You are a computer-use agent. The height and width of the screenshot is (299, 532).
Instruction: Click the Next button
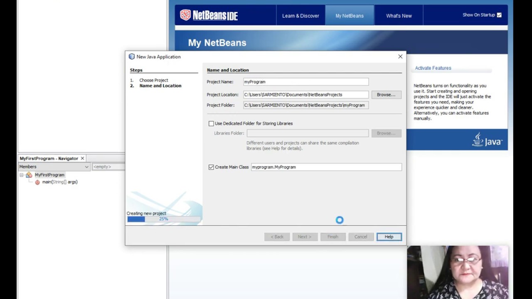coord(305,237)
